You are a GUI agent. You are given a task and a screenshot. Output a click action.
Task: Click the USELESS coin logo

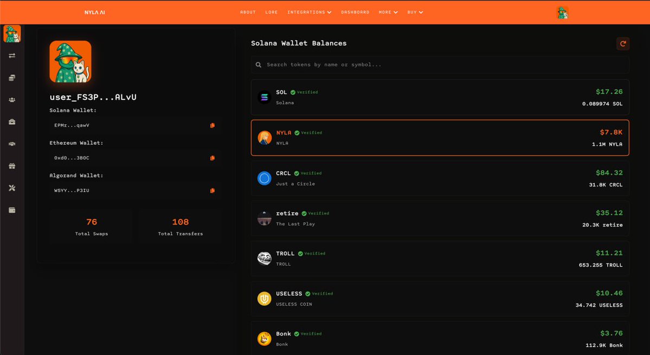point(264,299)
